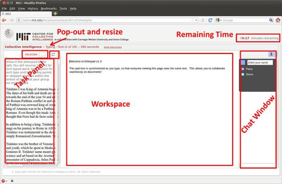The image size is (282, 184).
Task: Click the browser Back arrow button
Action: [4, 20]
